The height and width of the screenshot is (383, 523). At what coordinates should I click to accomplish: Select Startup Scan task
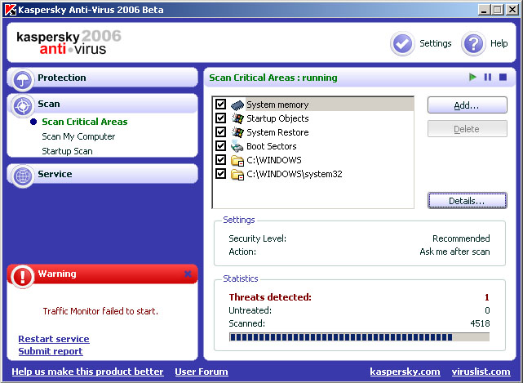point(67,151)
